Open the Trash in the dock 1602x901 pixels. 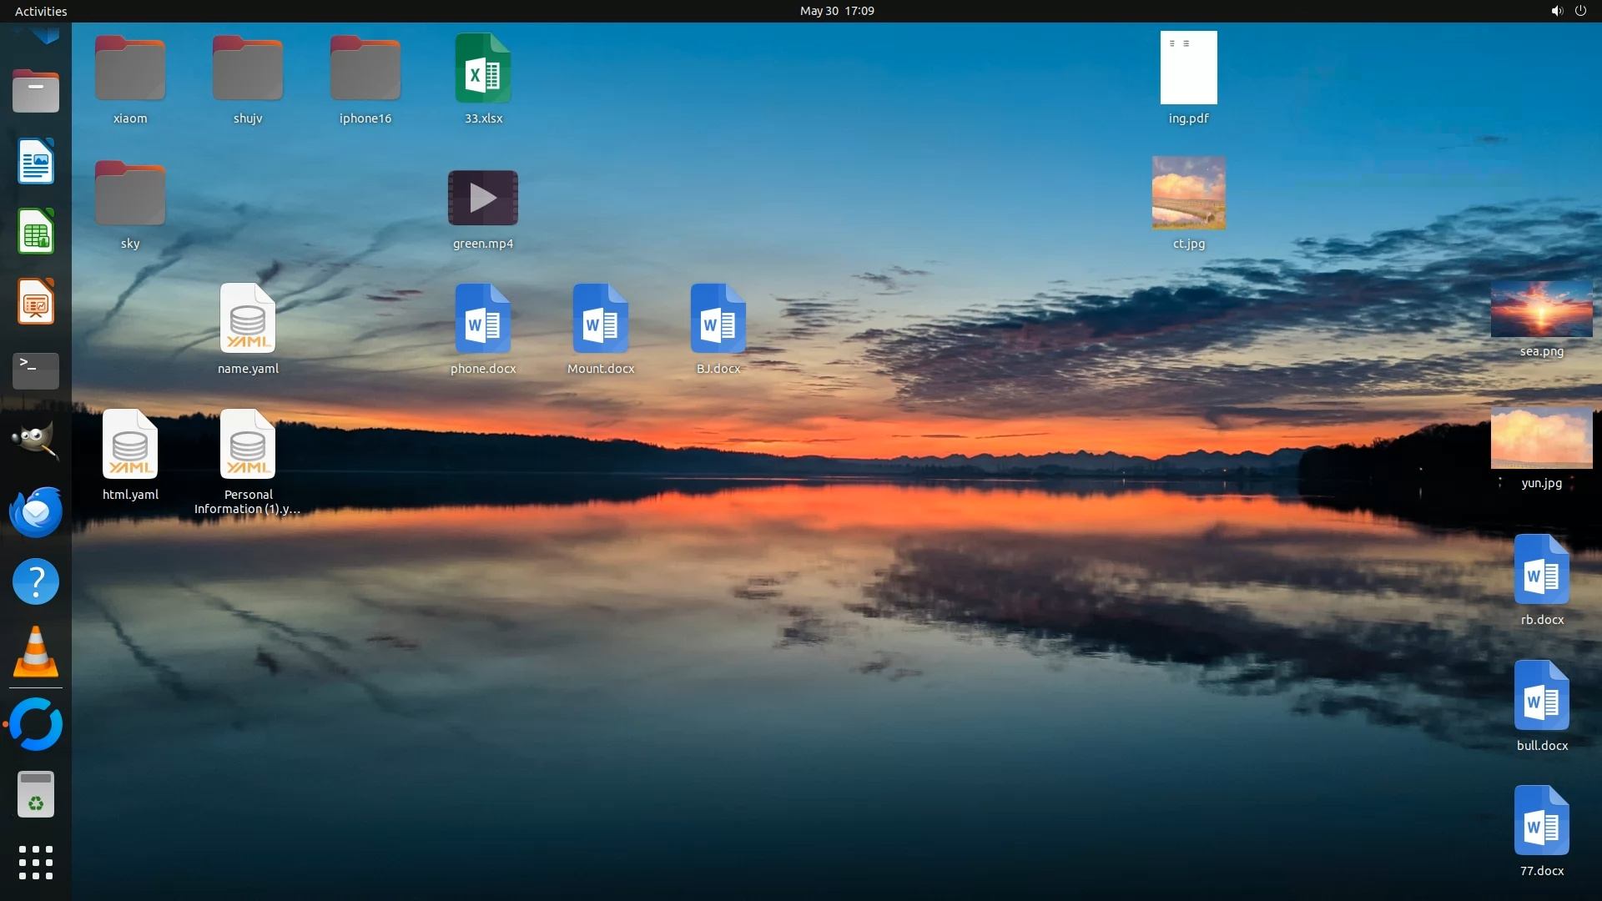tap(36, 793)
